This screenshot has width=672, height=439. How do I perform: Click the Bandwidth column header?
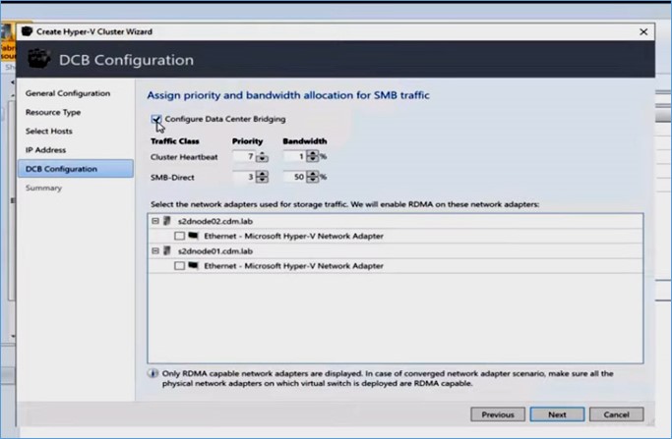(x=305, y=141)
